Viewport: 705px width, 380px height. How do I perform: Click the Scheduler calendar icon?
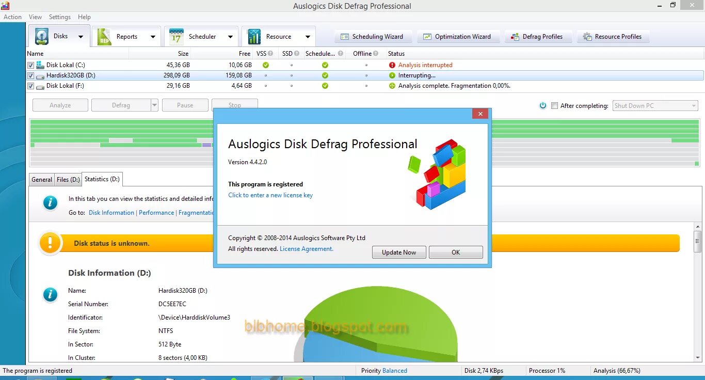pyautogui.click(x=177, y=36)
